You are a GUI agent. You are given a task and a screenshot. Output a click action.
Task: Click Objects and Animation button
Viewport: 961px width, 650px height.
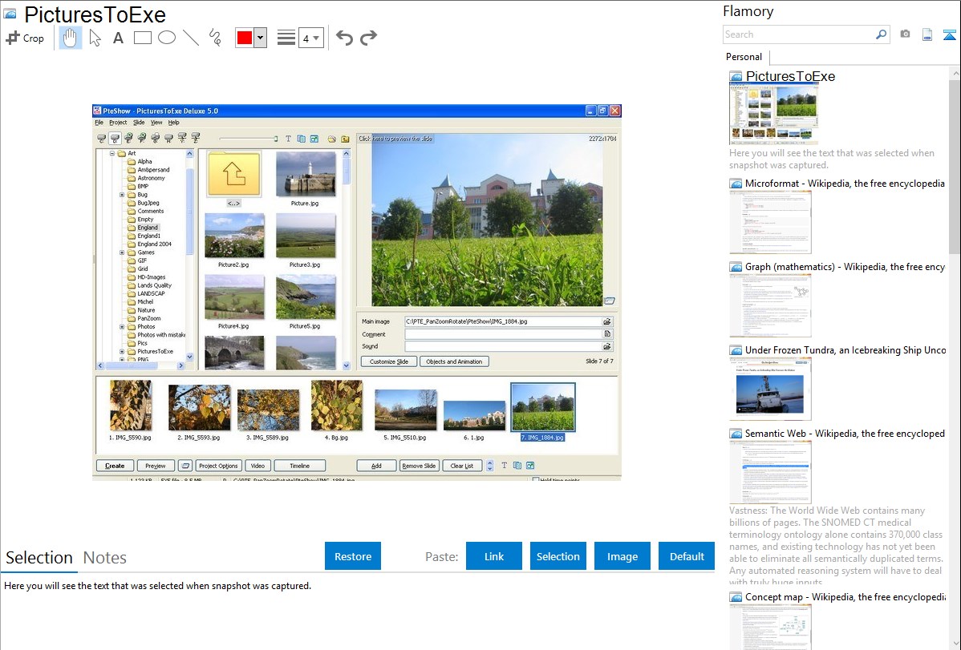[454, 361]
